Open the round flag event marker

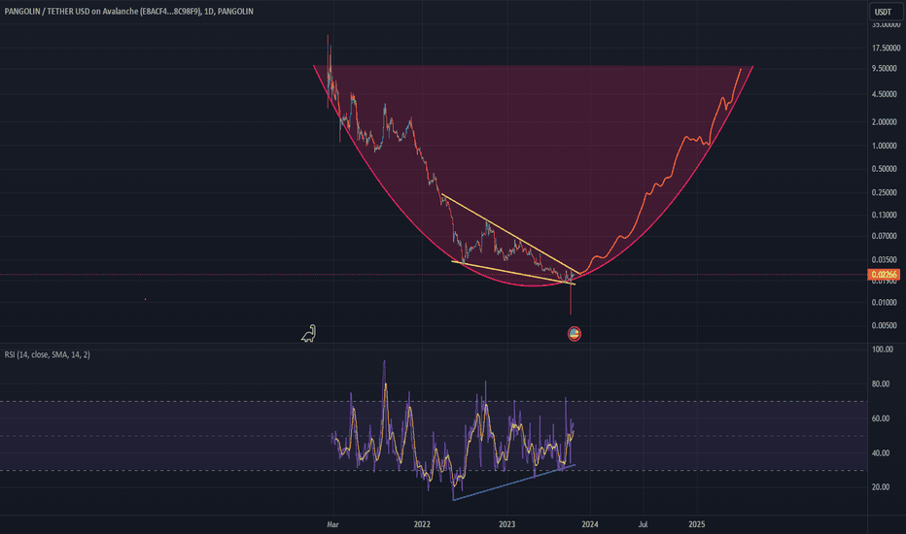[x=574, y=334]
